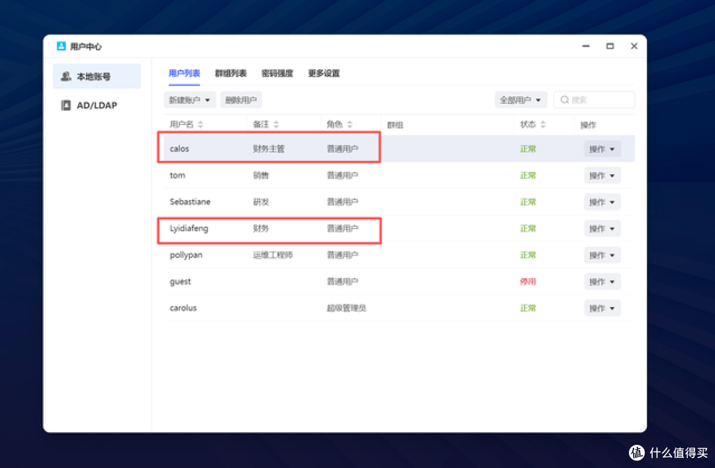This screenshot has height=468, width=715.
Task: Sort by 状态 column arrows
Action: click(543, 124)
